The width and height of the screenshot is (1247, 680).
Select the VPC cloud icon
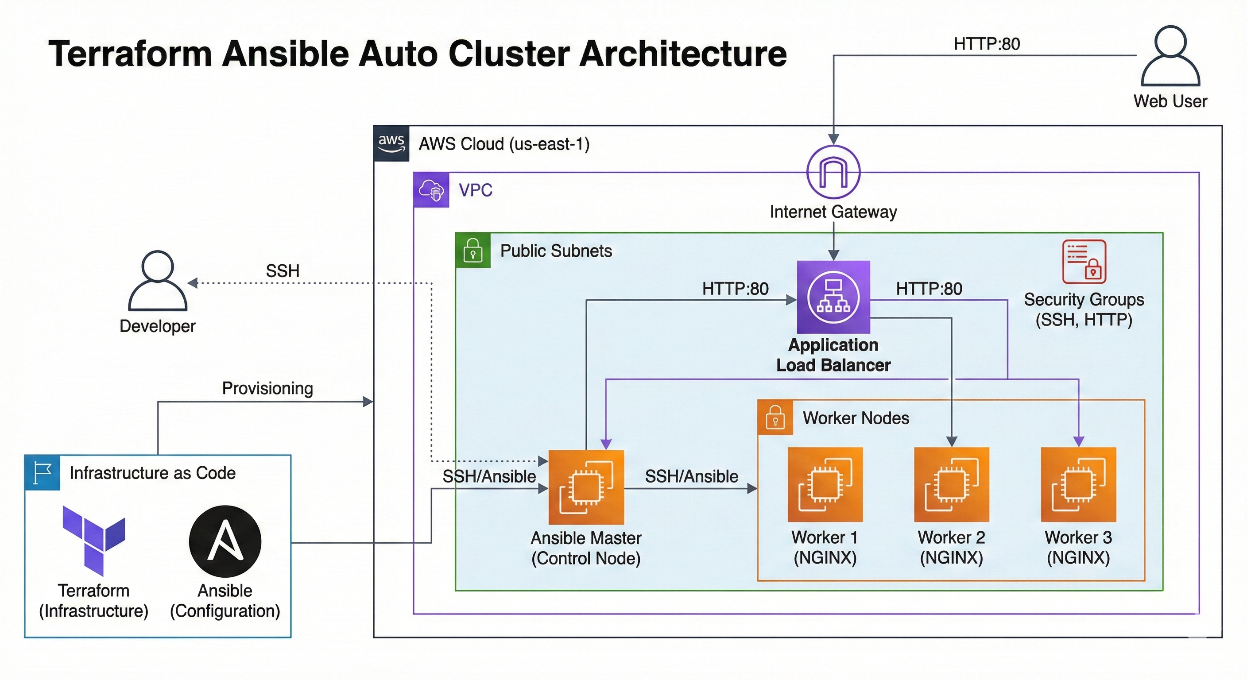[431, 190]
